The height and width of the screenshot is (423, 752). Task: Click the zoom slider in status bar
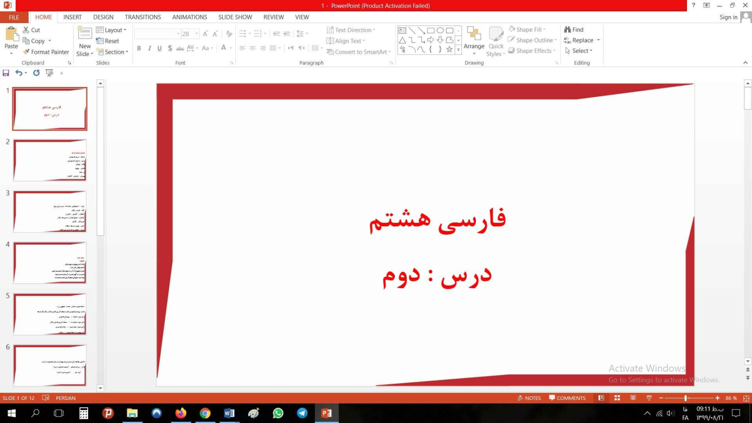686,398
